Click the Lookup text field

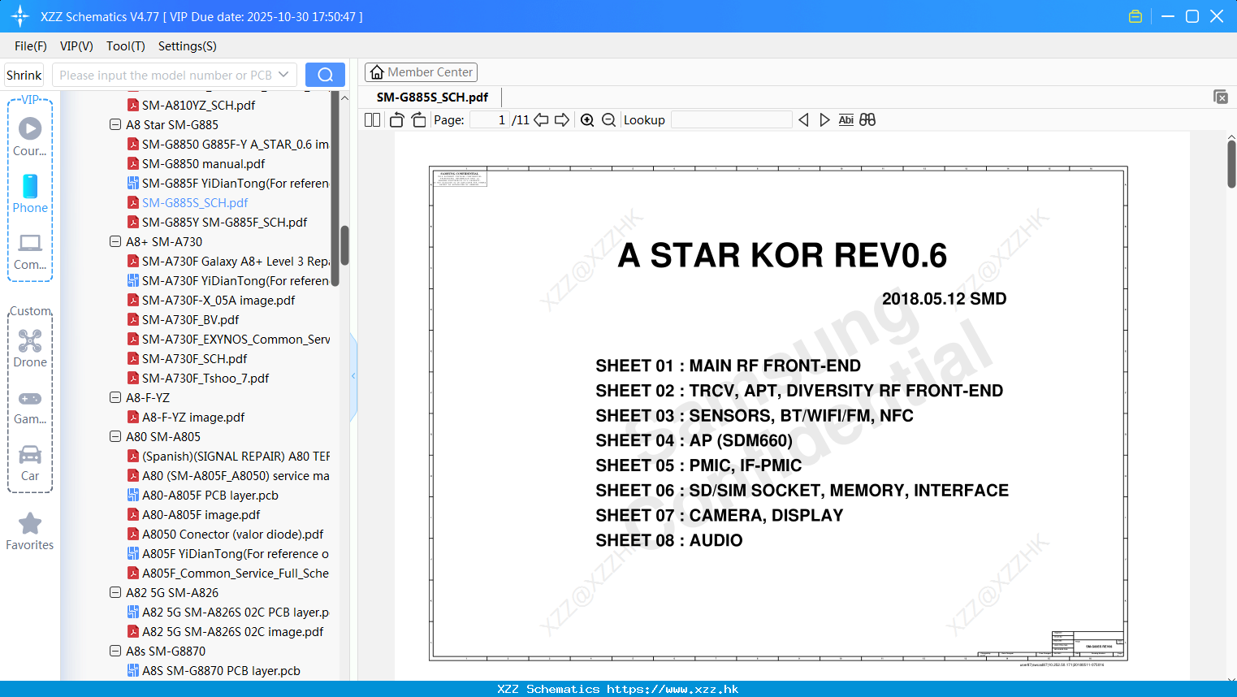731,120
